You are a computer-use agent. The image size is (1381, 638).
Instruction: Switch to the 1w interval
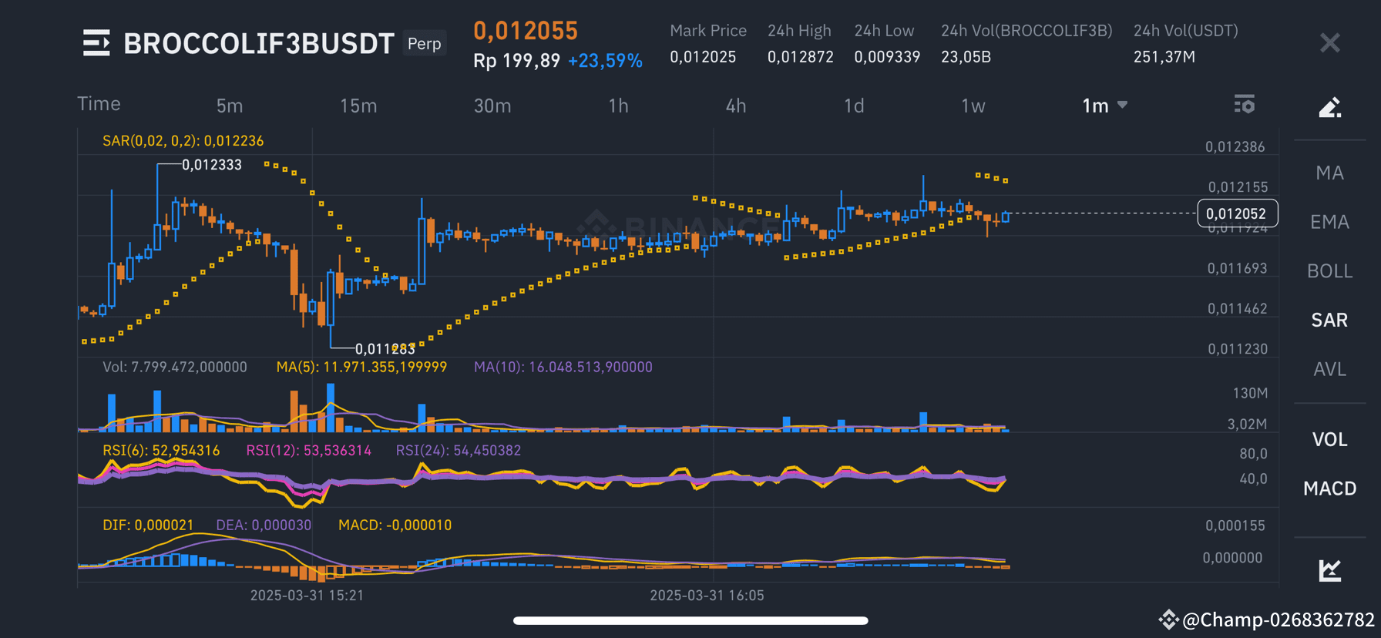(973, 106)
